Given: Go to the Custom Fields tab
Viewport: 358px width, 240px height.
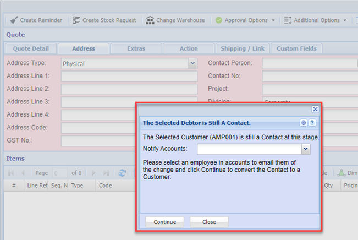Looking at the screenshot, I should click(x=296, y=48).
